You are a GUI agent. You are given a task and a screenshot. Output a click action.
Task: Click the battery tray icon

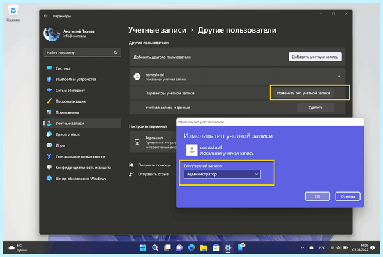point(345,247)
